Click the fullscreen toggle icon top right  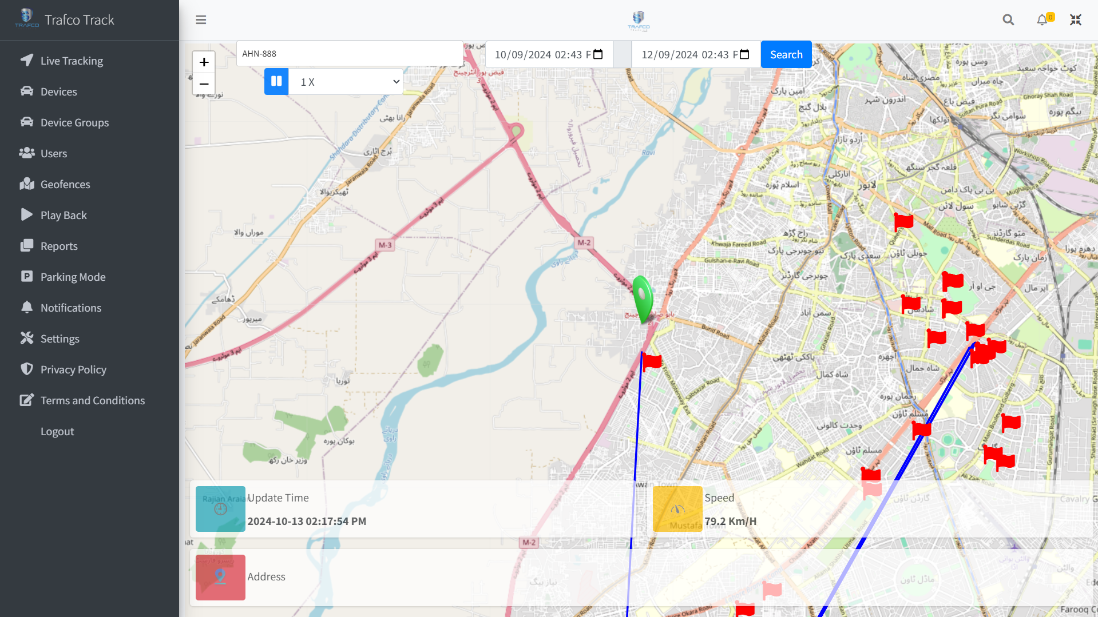(1075, 19)
